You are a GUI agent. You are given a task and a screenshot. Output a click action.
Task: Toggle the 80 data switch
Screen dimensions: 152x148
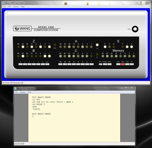click(60, 64)
